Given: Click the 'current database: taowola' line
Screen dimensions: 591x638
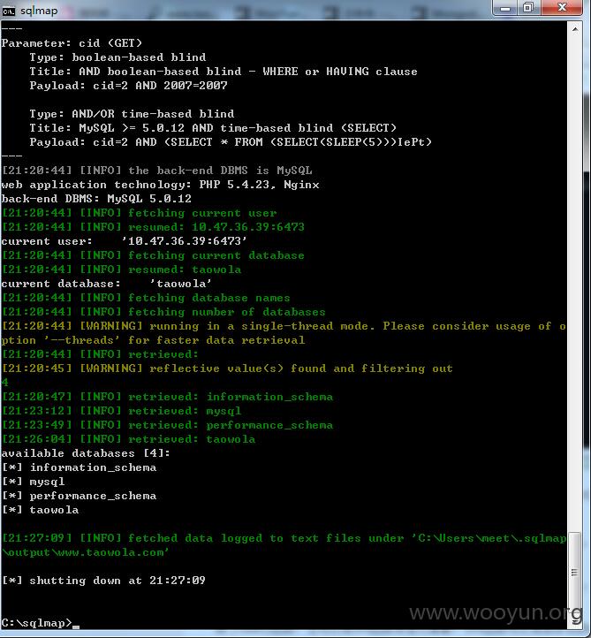Looking at the screenshot, I should [x=107, y=284].
